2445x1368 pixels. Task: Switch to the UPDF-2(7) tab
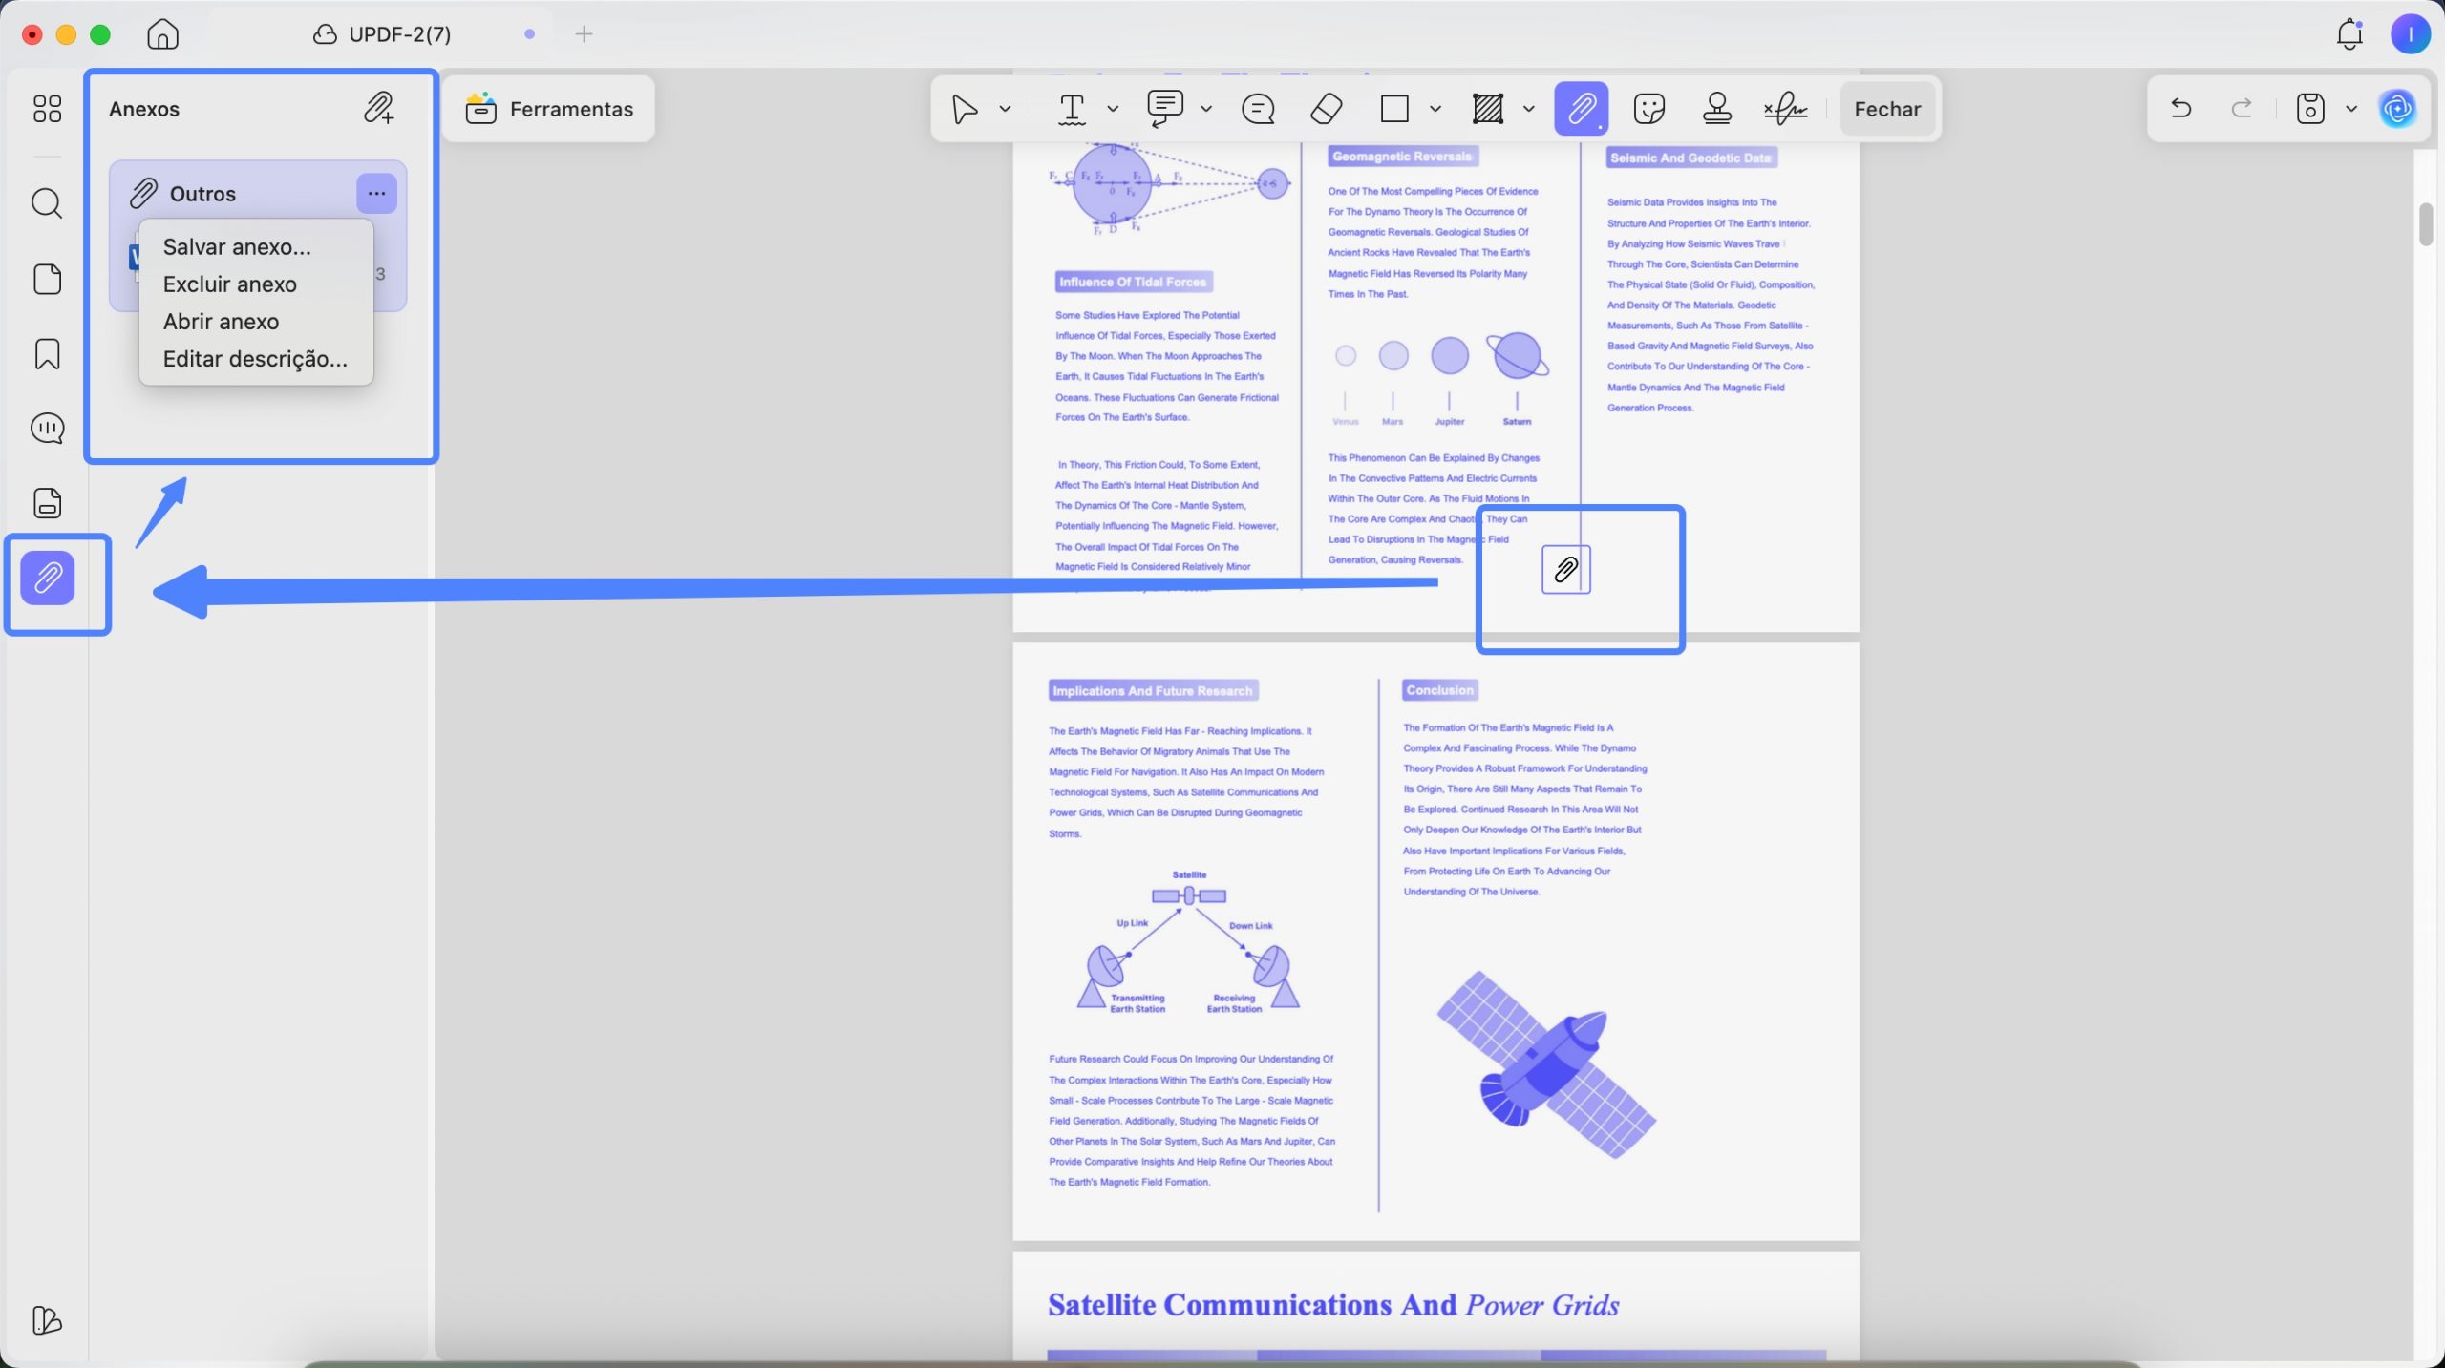382,34
